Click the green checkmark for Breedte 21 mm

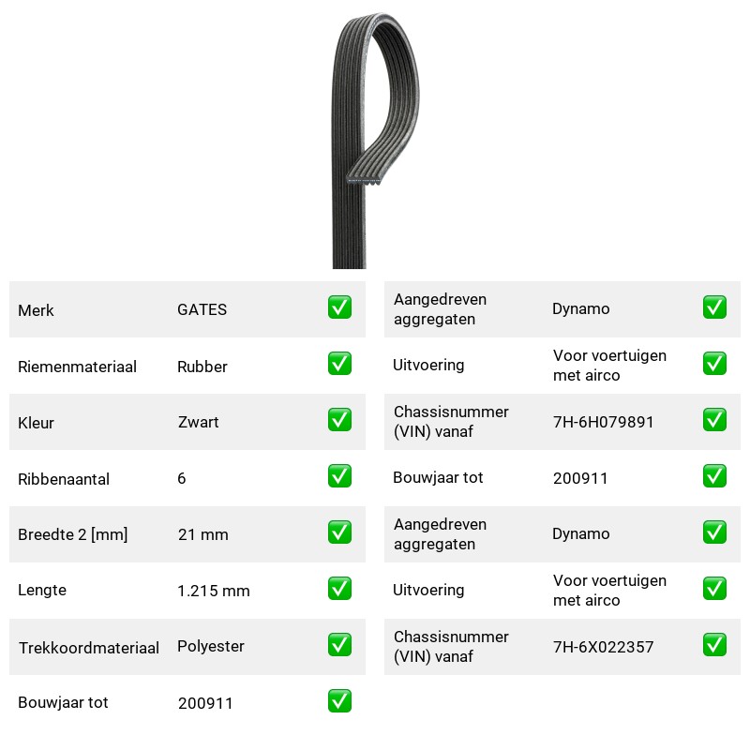pyautogui.click(x=339, y=532)
